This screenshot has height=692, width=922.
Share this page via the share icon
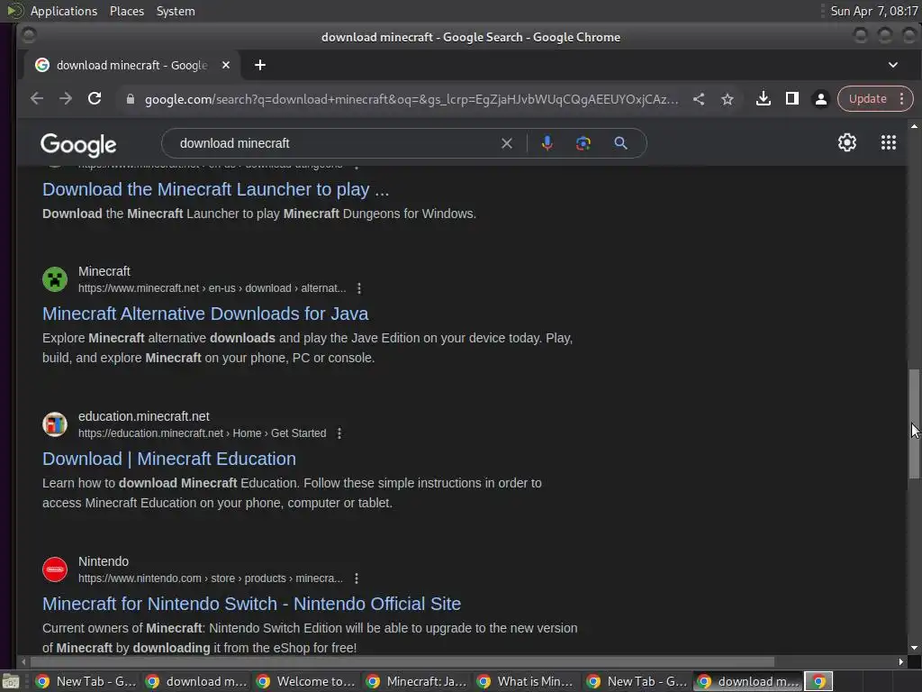(699, 99)
